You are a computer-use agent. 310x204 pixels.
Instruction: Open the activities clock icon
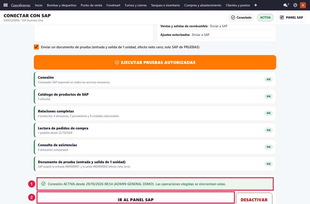click(x=295, y=5)
